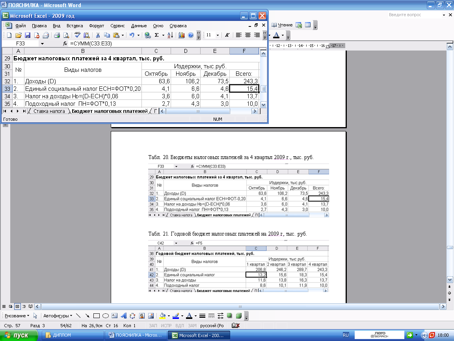This screenshot has width=454, height=341.
Task: Sort ascending with the A-Я sort icon
Action: [171, 35]
